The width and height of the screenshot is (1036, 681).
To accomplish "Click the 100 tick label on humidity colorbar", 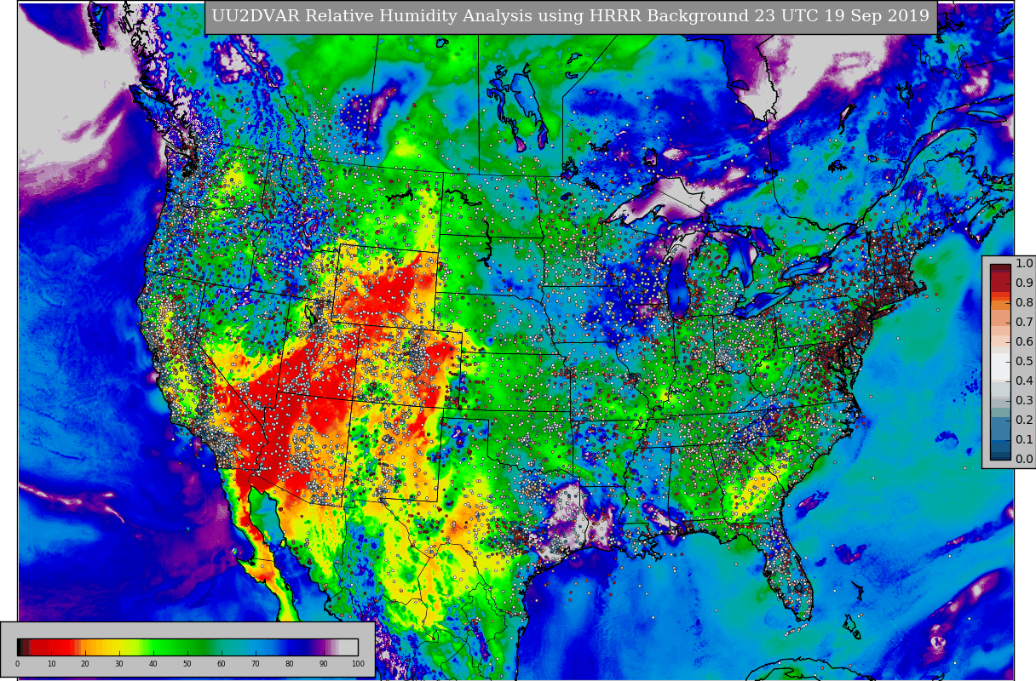I will (x=358, y=664).
